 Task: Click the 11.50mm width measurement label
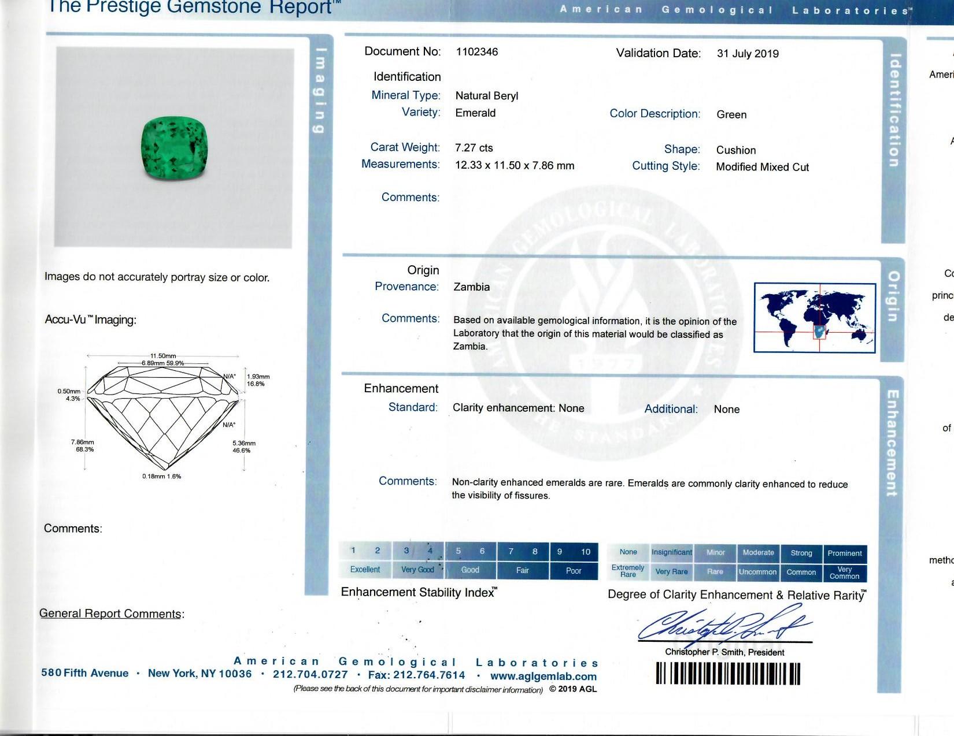163,356
